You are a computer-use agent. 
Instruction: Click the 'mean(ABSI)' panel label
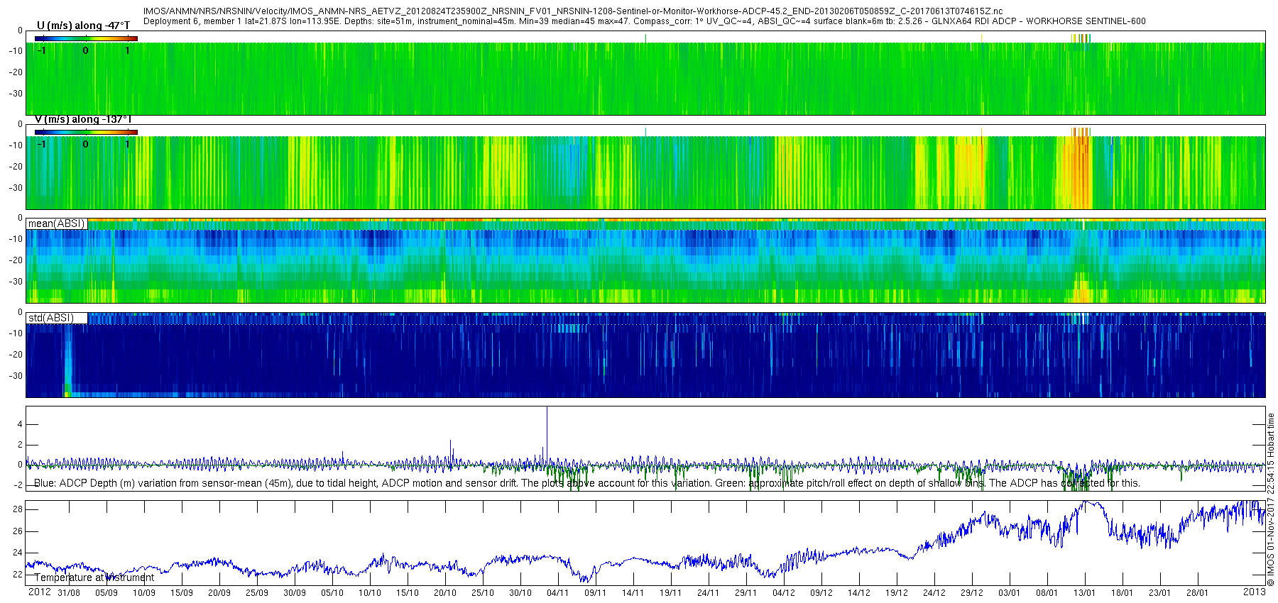57,223
